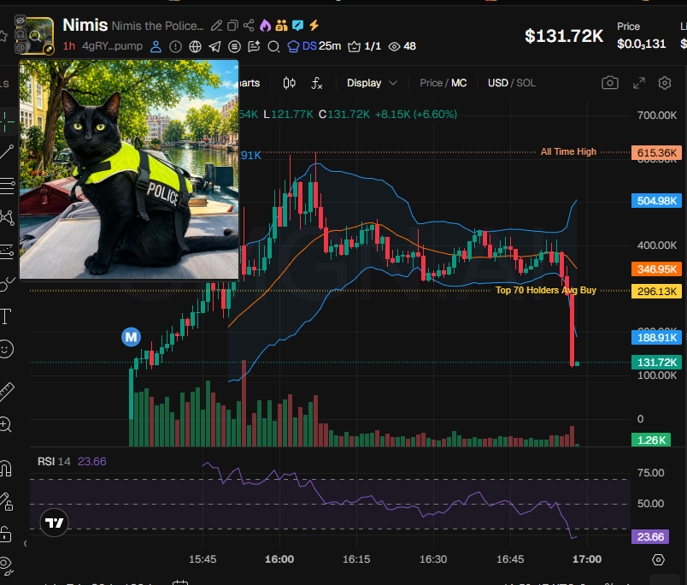Favorite the token with star icon

[x=3, y=36]
